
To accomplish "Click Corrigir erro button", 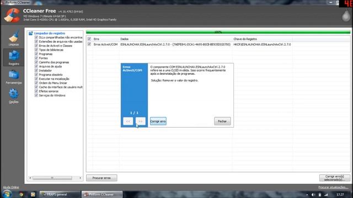I will [x=158, y=121].
